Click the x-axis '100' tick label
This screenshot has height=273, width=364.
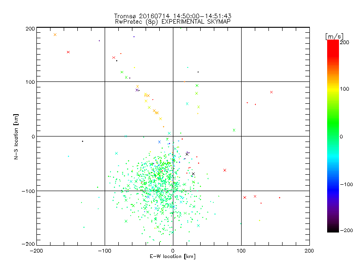[x=241, y=251]
